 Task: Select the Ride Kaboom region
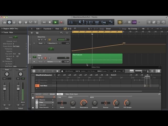(97, 59)
